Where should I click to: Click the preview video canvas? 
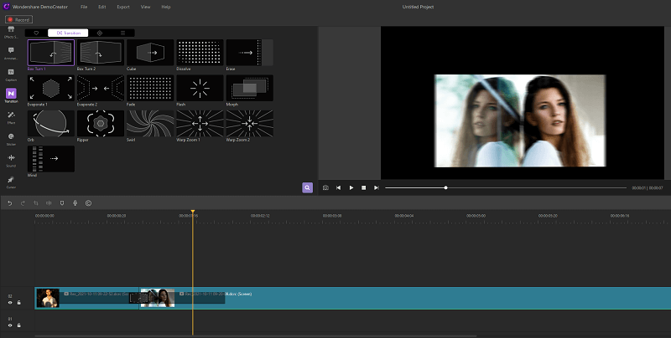coord(522,103)
